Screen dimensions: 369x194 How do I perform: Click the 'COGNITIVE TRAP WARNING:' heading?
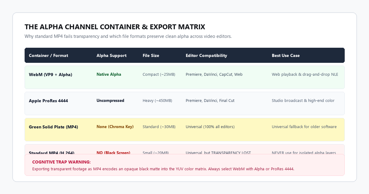[x=61, y=162]
